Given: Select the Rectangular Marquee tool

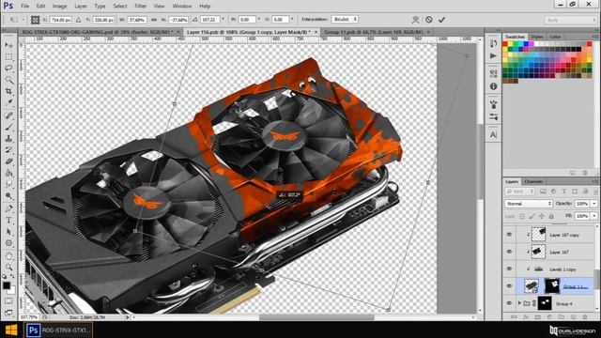Looking at the screenshot, I should (8, 56).
